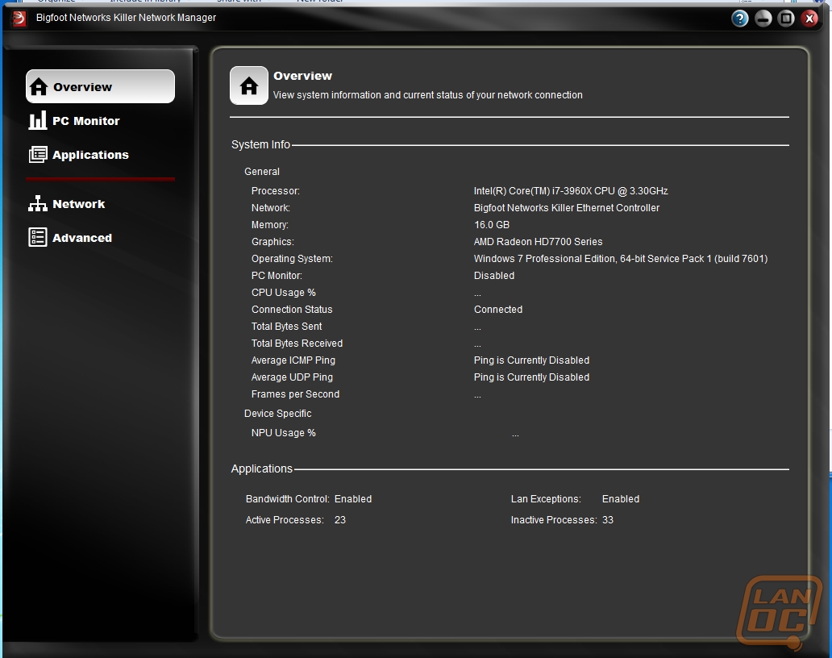Click the Network topology icon
The height and width of the screenshot is (658, 832).
38,204
